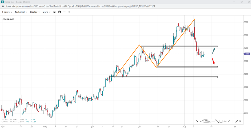
Task: Pick the text label (Abc) tool
Action: 225,121
